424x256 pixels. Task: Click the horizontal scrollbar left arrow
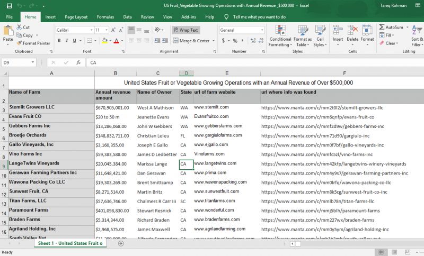tap(293, 244)
